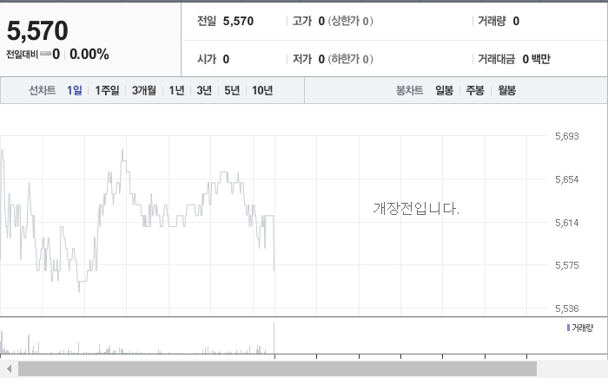Open the 월봉 candle chart
The width and height of the screenshot is (608, 390).
click(506, 90)
